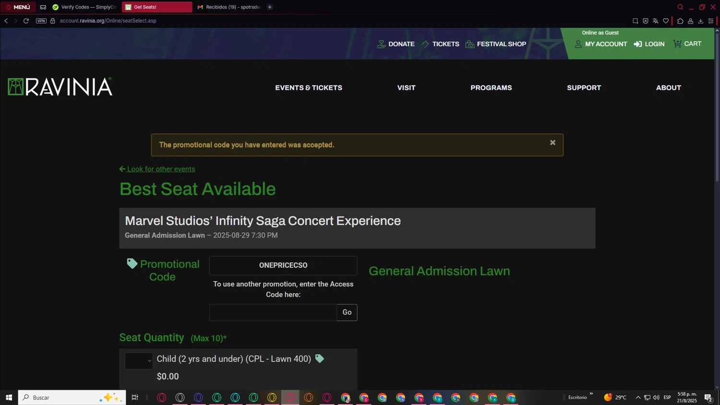
Task: Click the weather 29°C taskbar widget
Action: click(615, 397)
